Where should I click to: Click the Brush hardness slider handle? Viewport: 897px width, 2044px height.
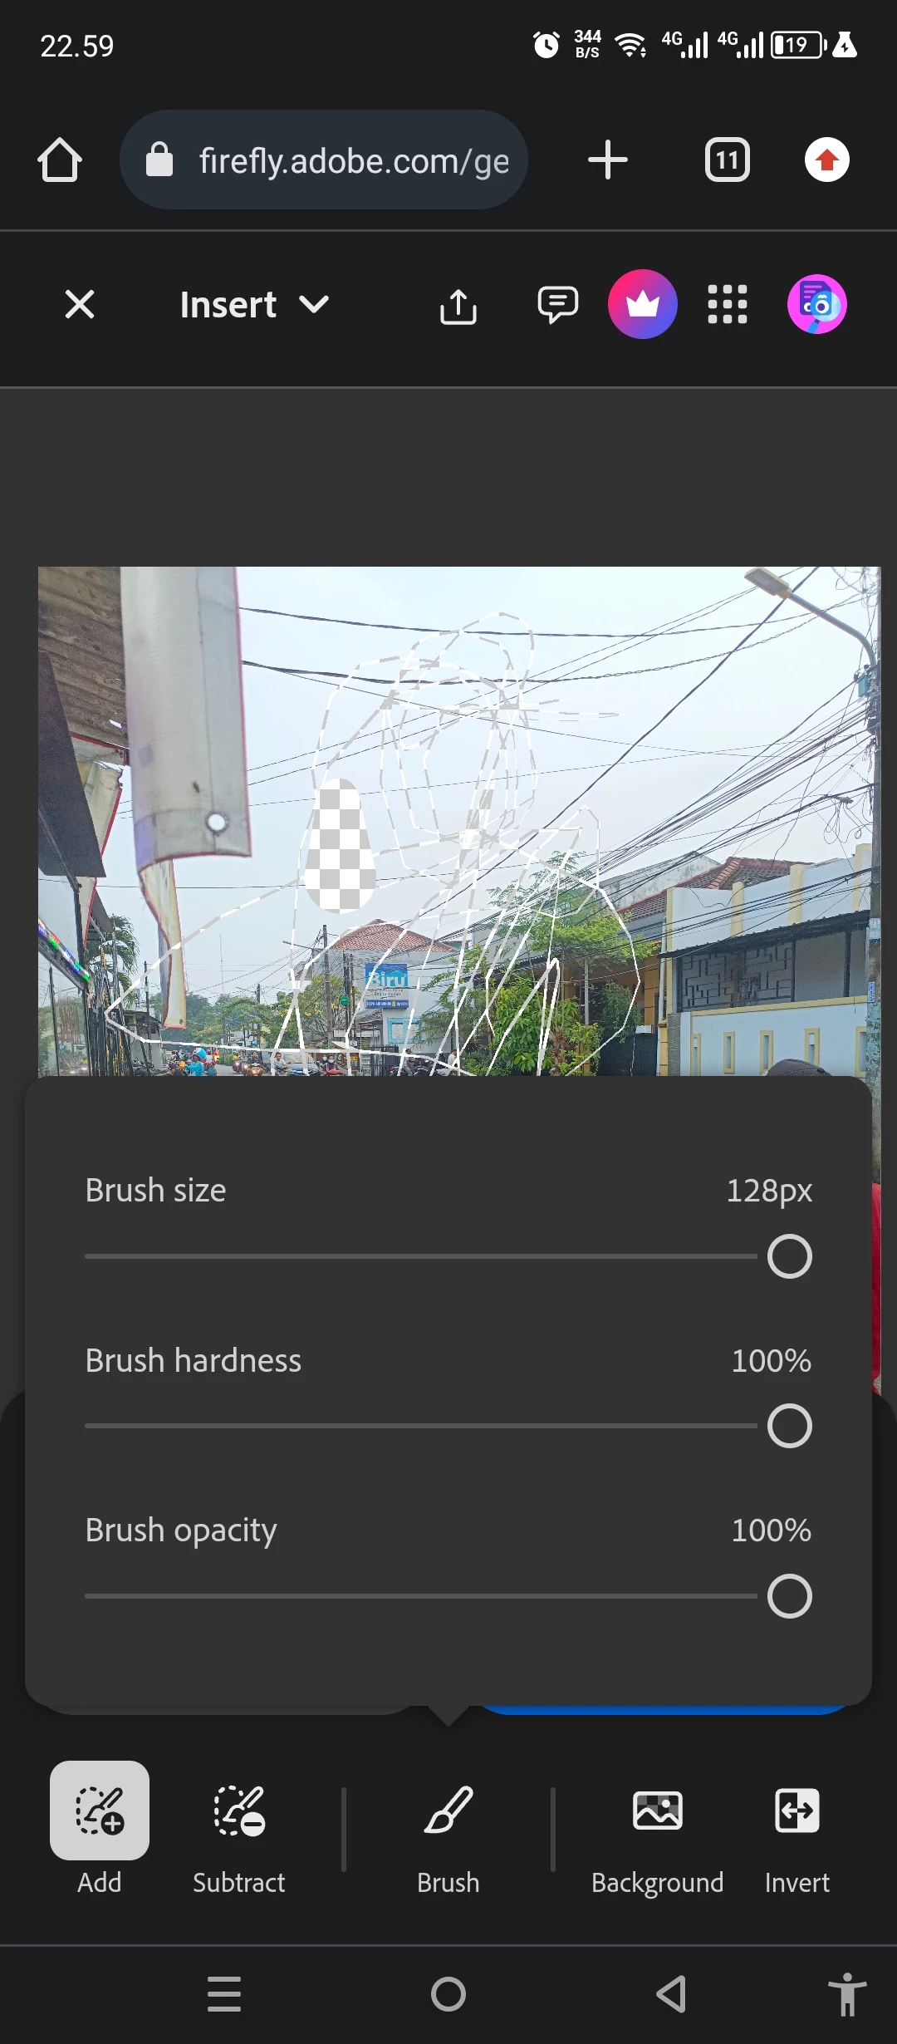click(790, 1426)
